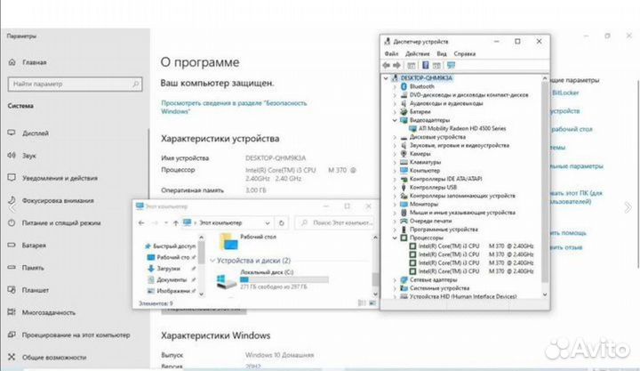Toggle console tree icon in Device Manager toolbar
The width and height of the screenshot is (640, 371).
pyautogui.click(x=412, y=65)
